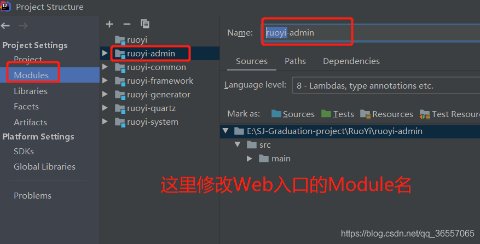480x244 pixels.
Task: Open Project settings section
Action: [28, 59]
